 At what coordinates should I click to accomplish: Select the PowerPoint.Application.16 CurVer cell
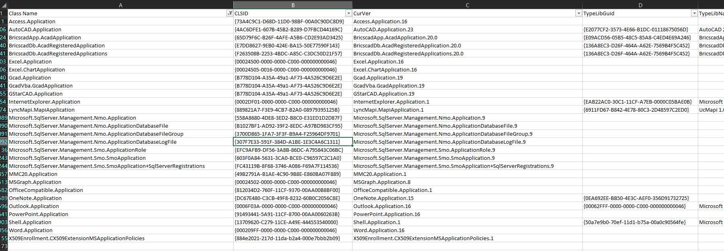(467, 214)
